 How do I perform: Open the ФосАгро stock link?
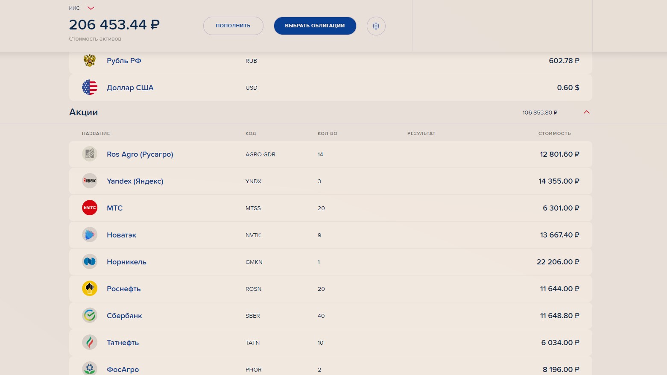click(123, 369)
